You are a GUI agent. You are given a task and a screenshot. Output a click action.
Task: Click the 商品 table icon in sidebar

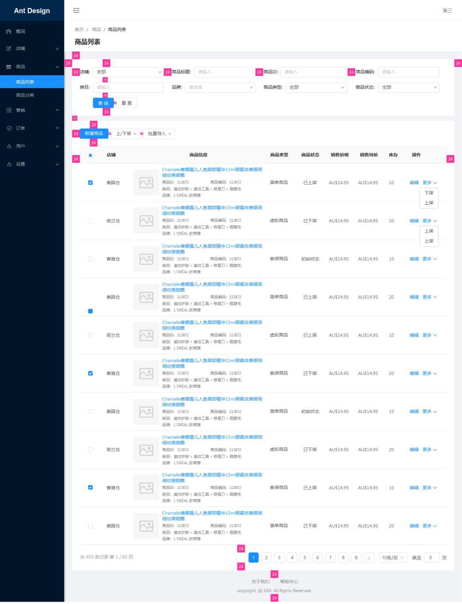pyautogui.click(x=9, y=67)
